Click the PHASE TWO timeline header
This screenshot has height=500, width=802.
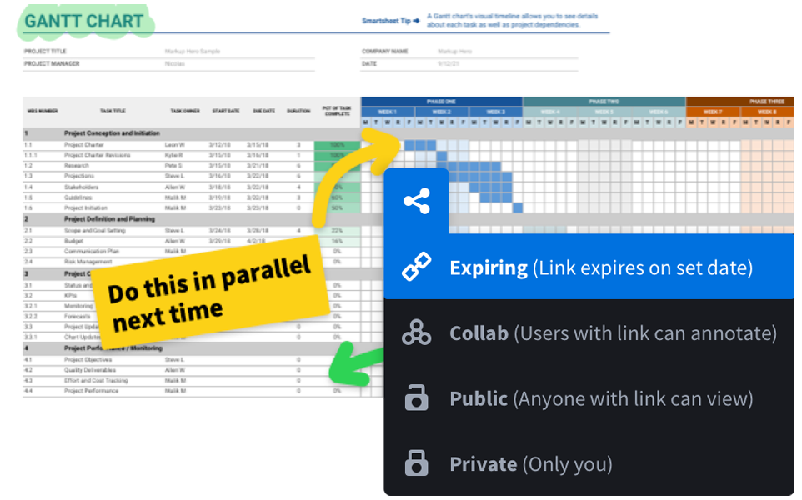click(x=604, y=102)
